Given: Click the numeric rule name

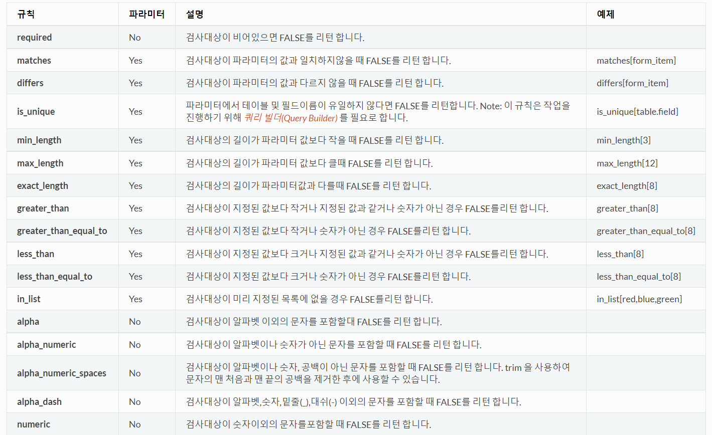Looking at the screenshot, I should tap(34, 424).
